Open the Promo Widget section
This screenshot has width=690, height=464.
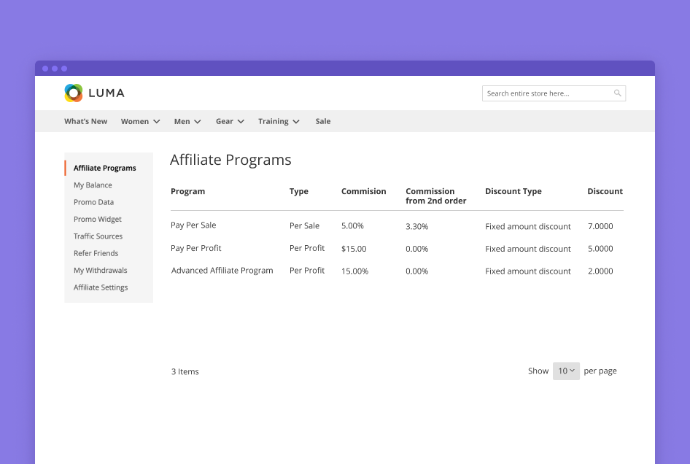pos(97,219)
